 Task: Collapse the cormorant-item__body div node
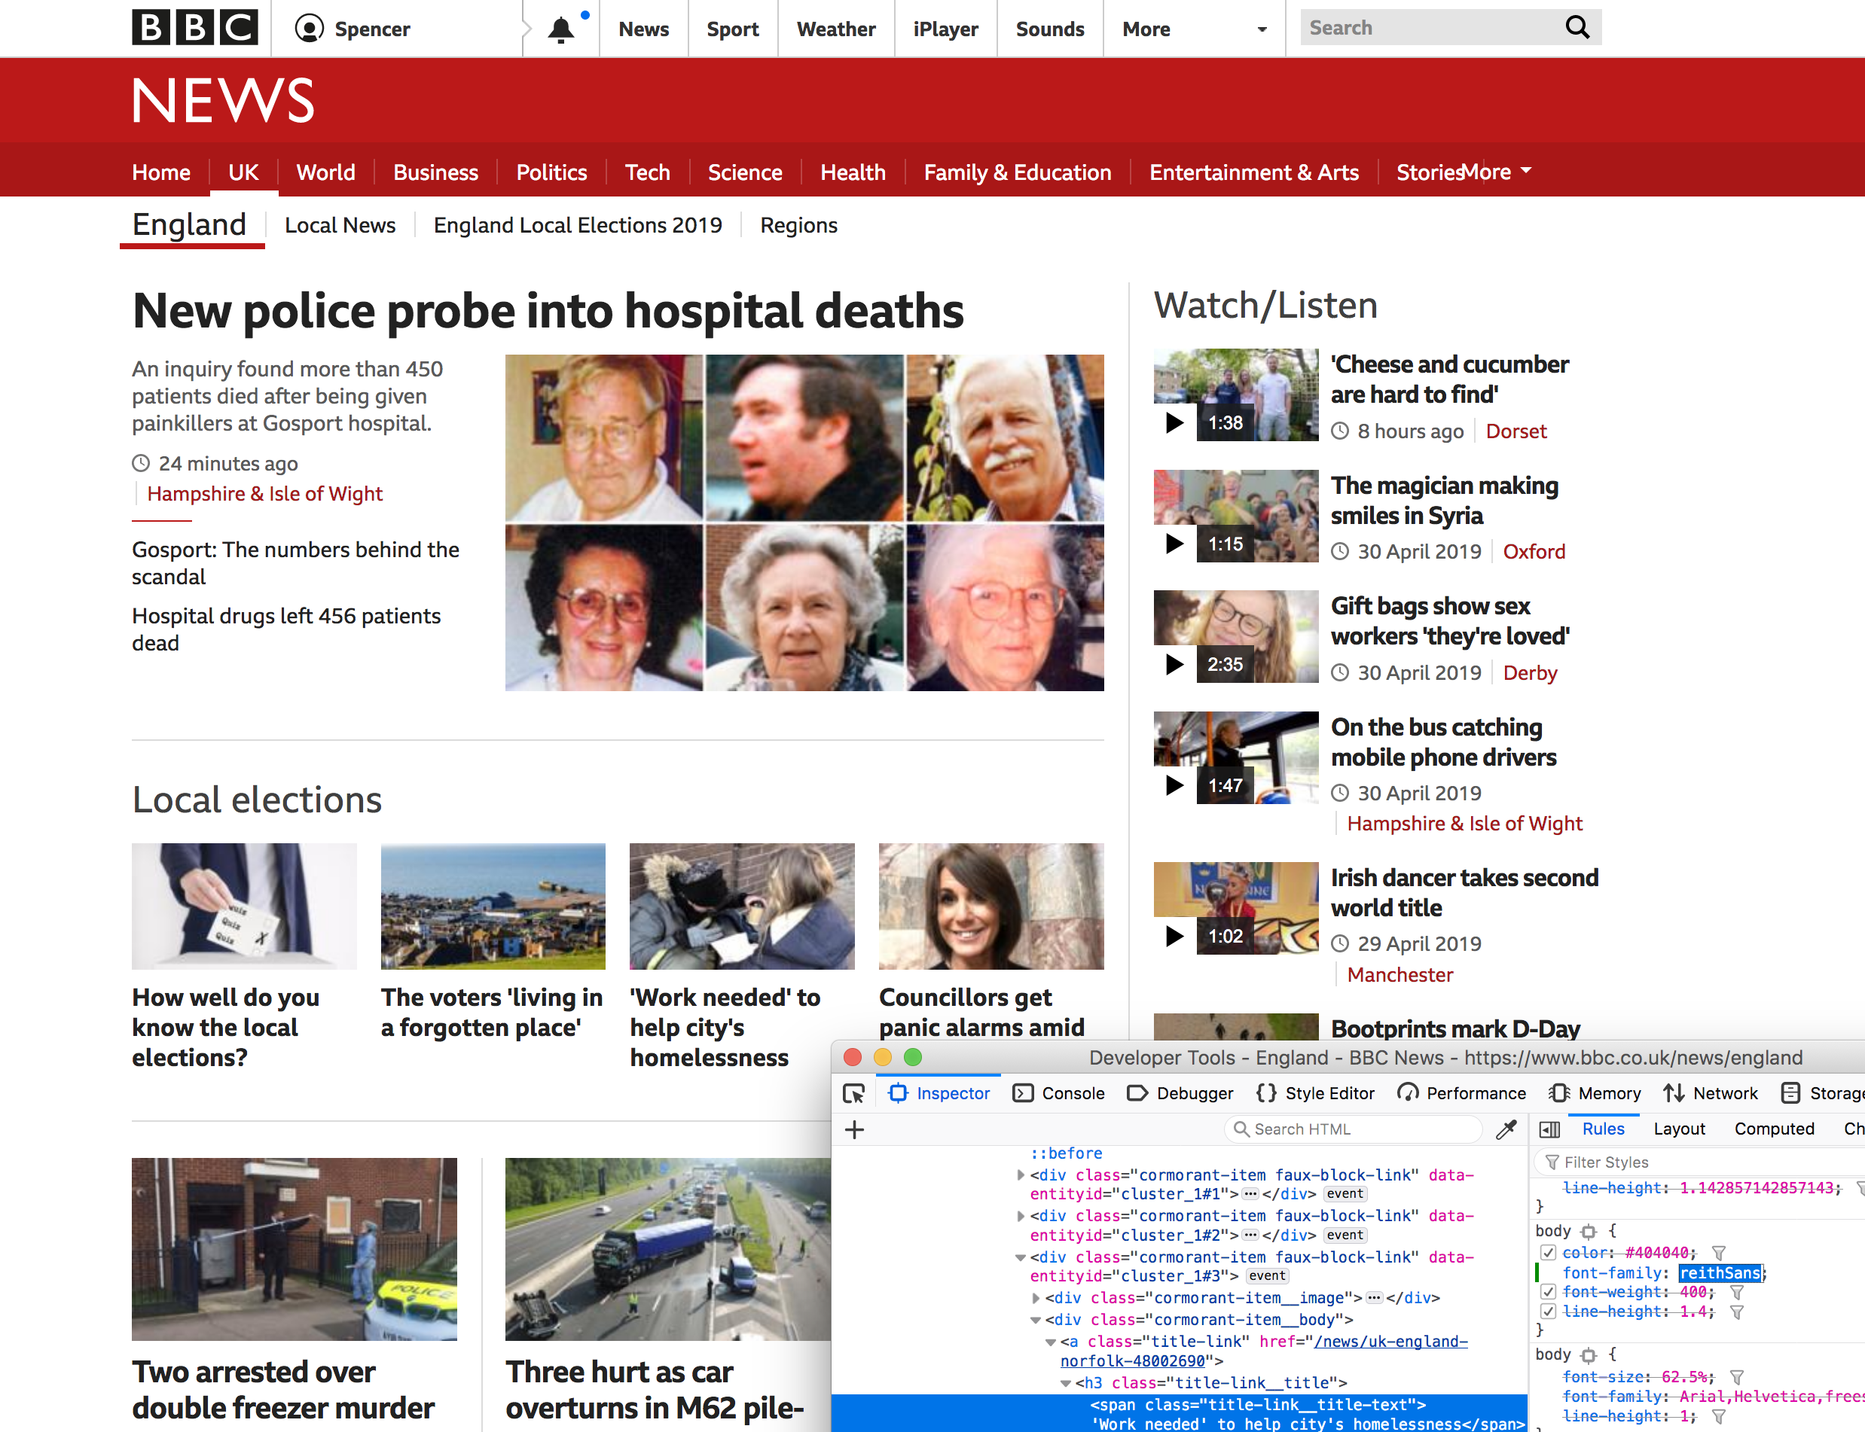tap(1036, 1321)
